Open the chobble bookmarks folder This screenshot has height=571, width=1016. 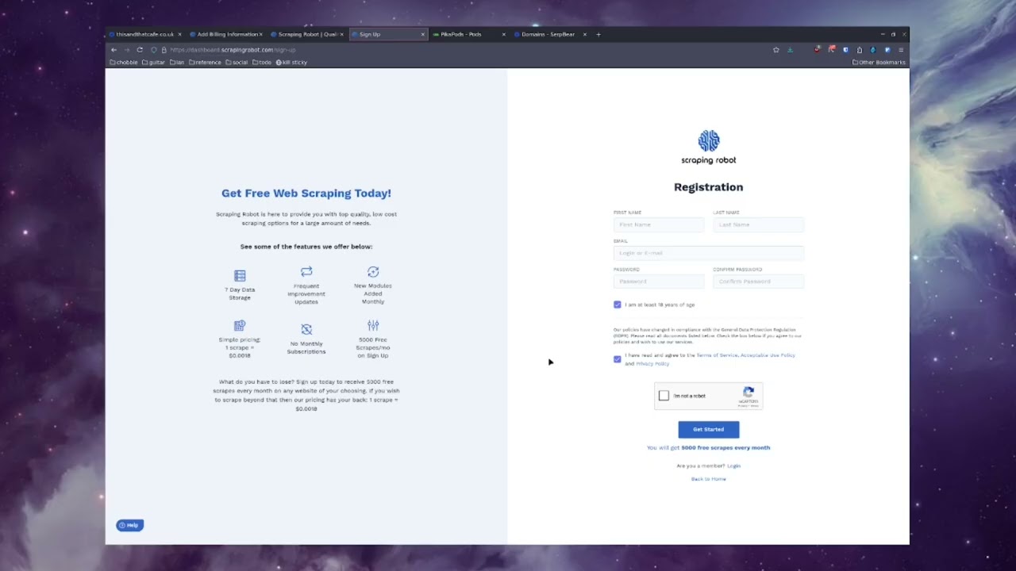[124, 62]
